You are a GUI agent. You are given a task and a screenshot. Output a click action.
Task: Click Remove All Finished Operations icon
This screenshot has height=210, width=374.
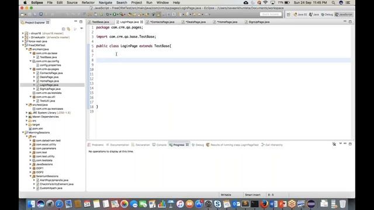click(x=334, y=144)
